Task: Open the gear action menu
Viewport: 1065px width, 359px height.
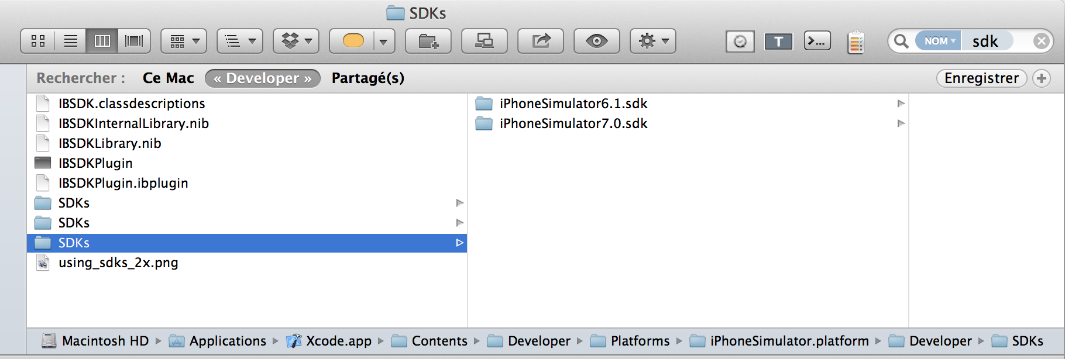Action: coord(653,41)
